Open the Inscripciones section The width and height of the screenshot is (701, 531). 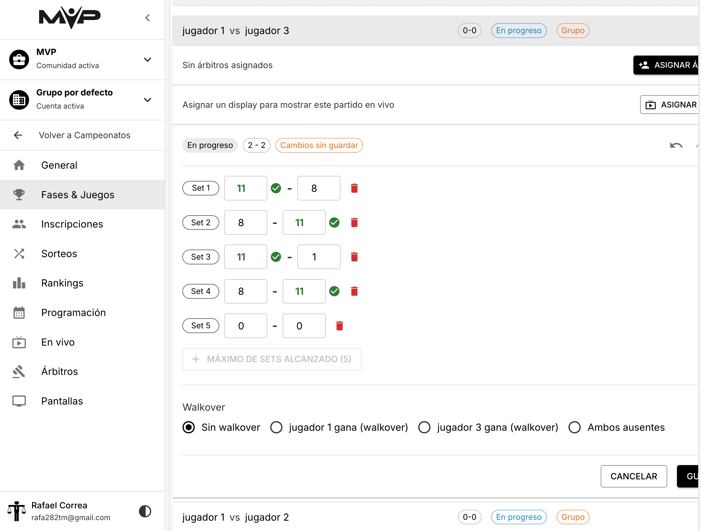(x=72, y=224)
